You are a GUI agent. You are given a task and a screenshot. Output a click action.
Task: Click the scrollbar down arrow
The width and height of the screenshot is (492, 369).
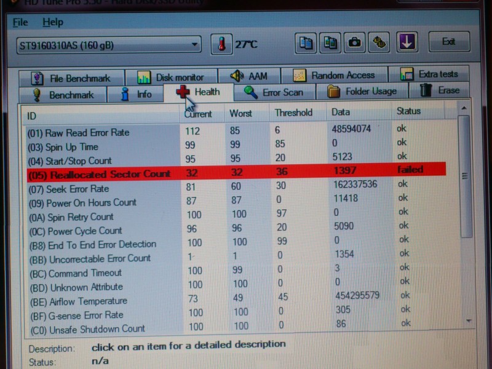(x=469, y=320)
